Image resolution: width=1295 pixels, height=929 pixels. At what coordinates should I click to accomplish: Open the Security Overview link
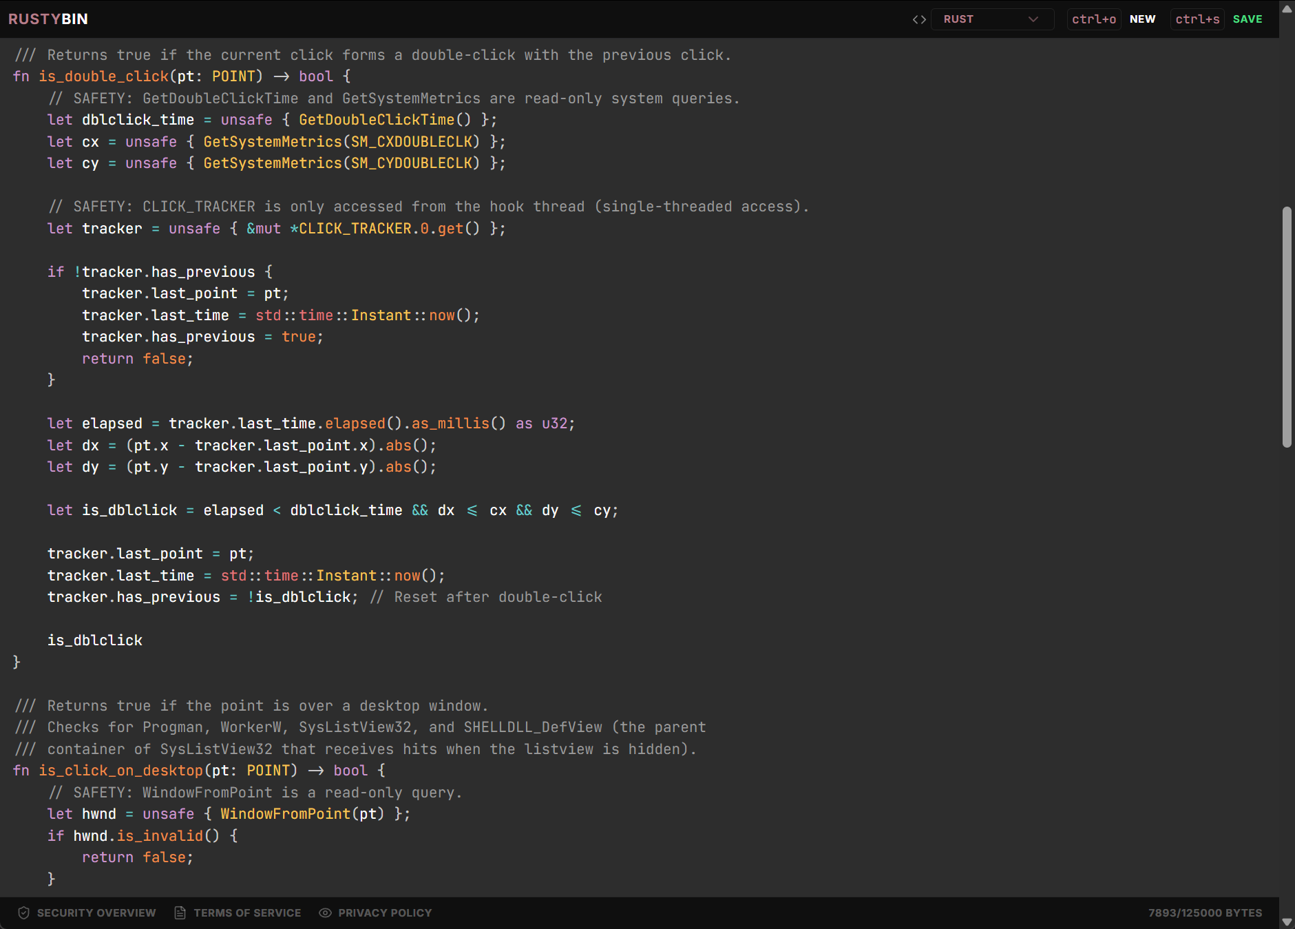click(96, 912)
